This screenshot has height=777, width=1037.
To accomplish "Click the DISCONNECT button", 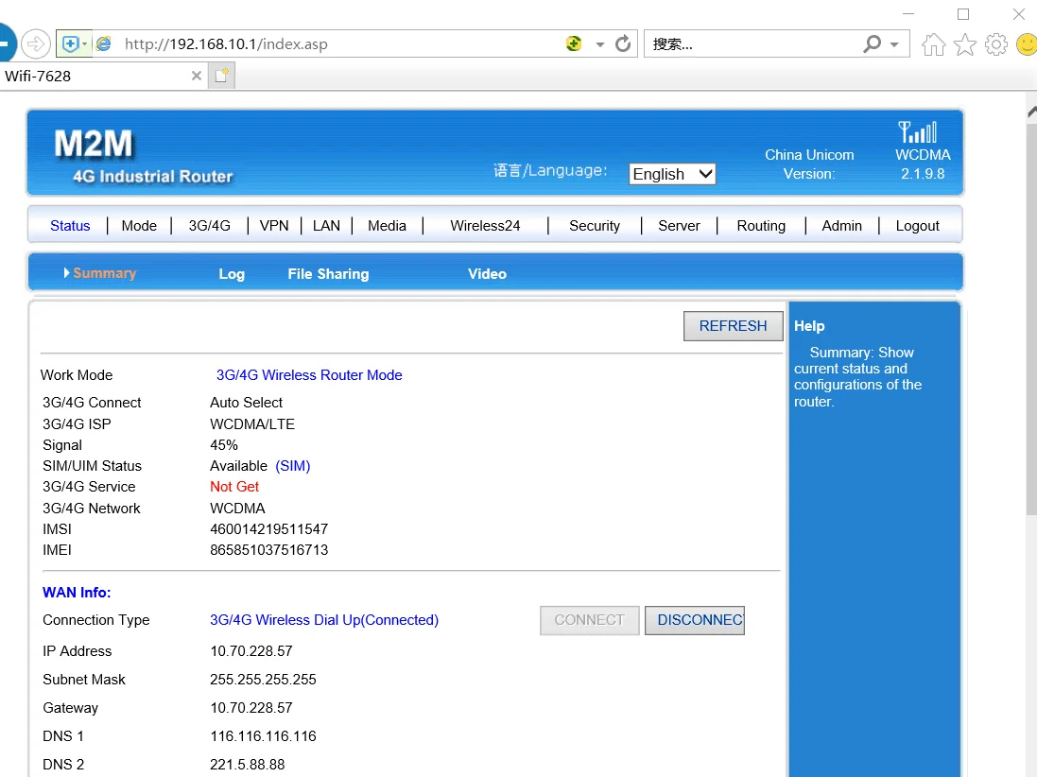I will click(x=695, y=620).
